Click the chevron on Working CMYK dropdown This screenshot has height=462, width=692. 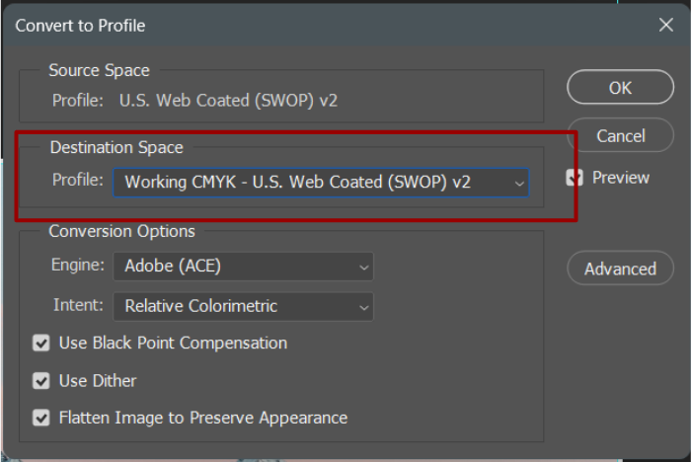pyautogui.click(x=519, y=184)
